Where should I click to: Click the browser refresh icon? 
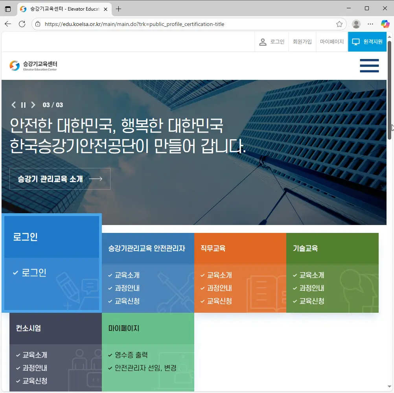coord(22,24)
